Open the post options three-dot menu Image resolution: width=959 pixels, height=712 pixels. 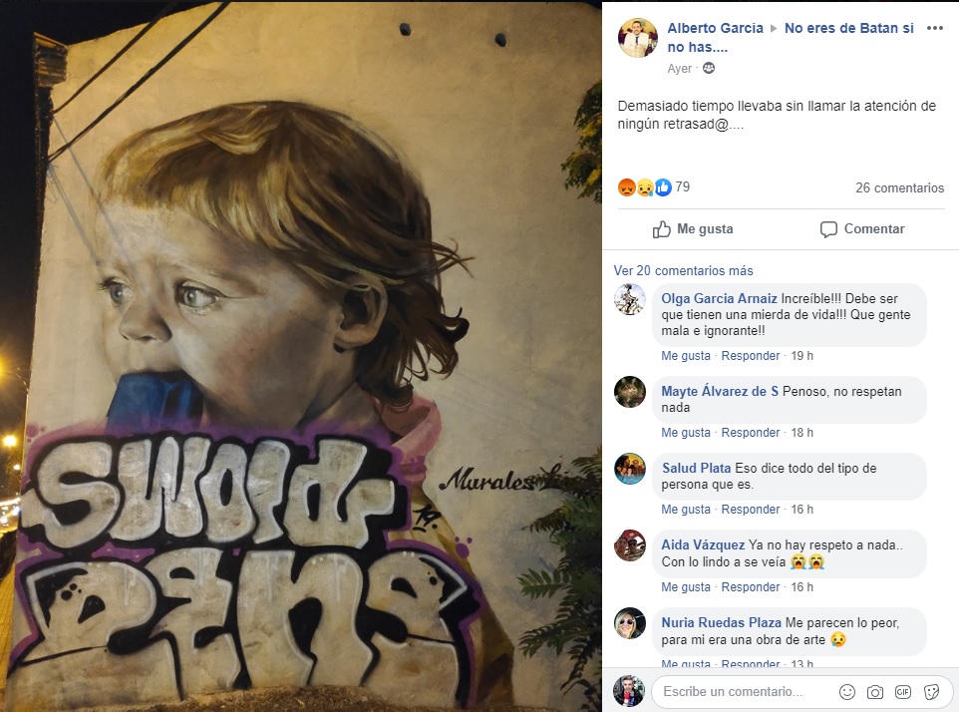coord(934,28)
